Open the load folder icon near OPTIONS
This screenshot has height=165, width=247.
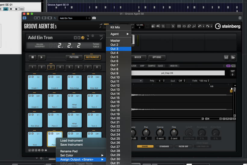point(233,57)
